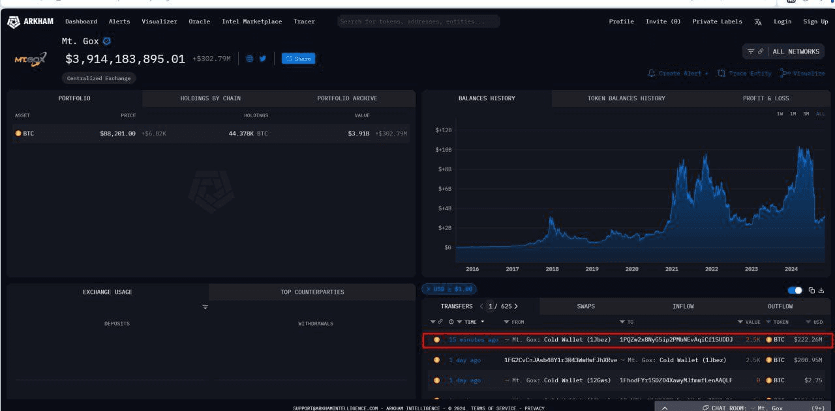Switch to the Portfolio Archive tab
Screen dimensions: 835x411
point(347,98)
